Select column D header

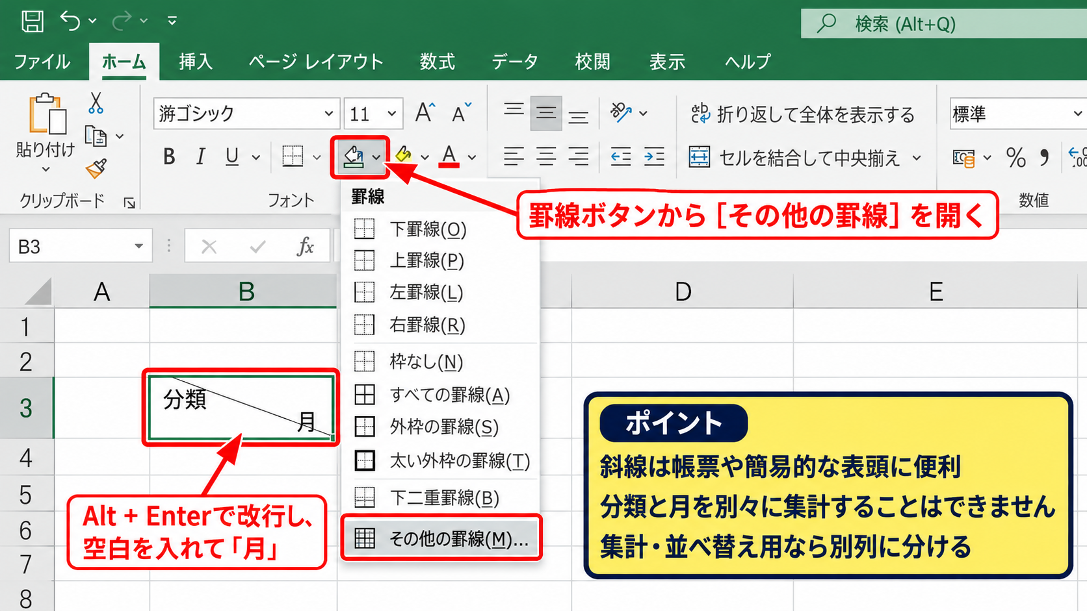pyautogui.click(x=683, y=292)
